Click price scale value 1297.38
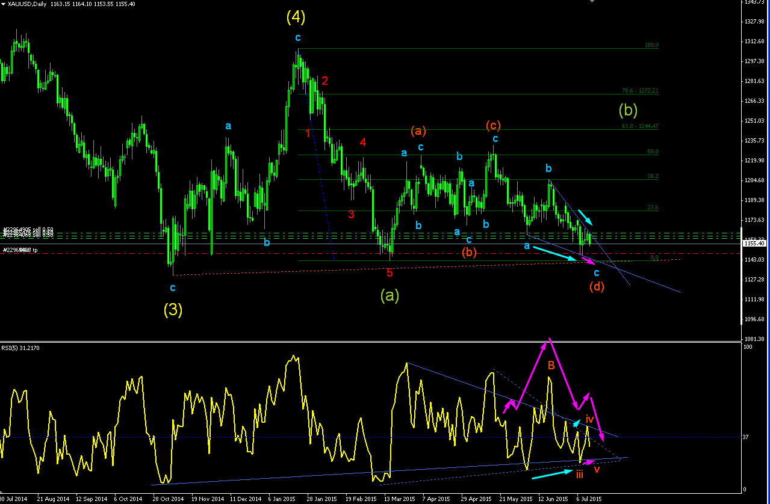 point(755,61)
